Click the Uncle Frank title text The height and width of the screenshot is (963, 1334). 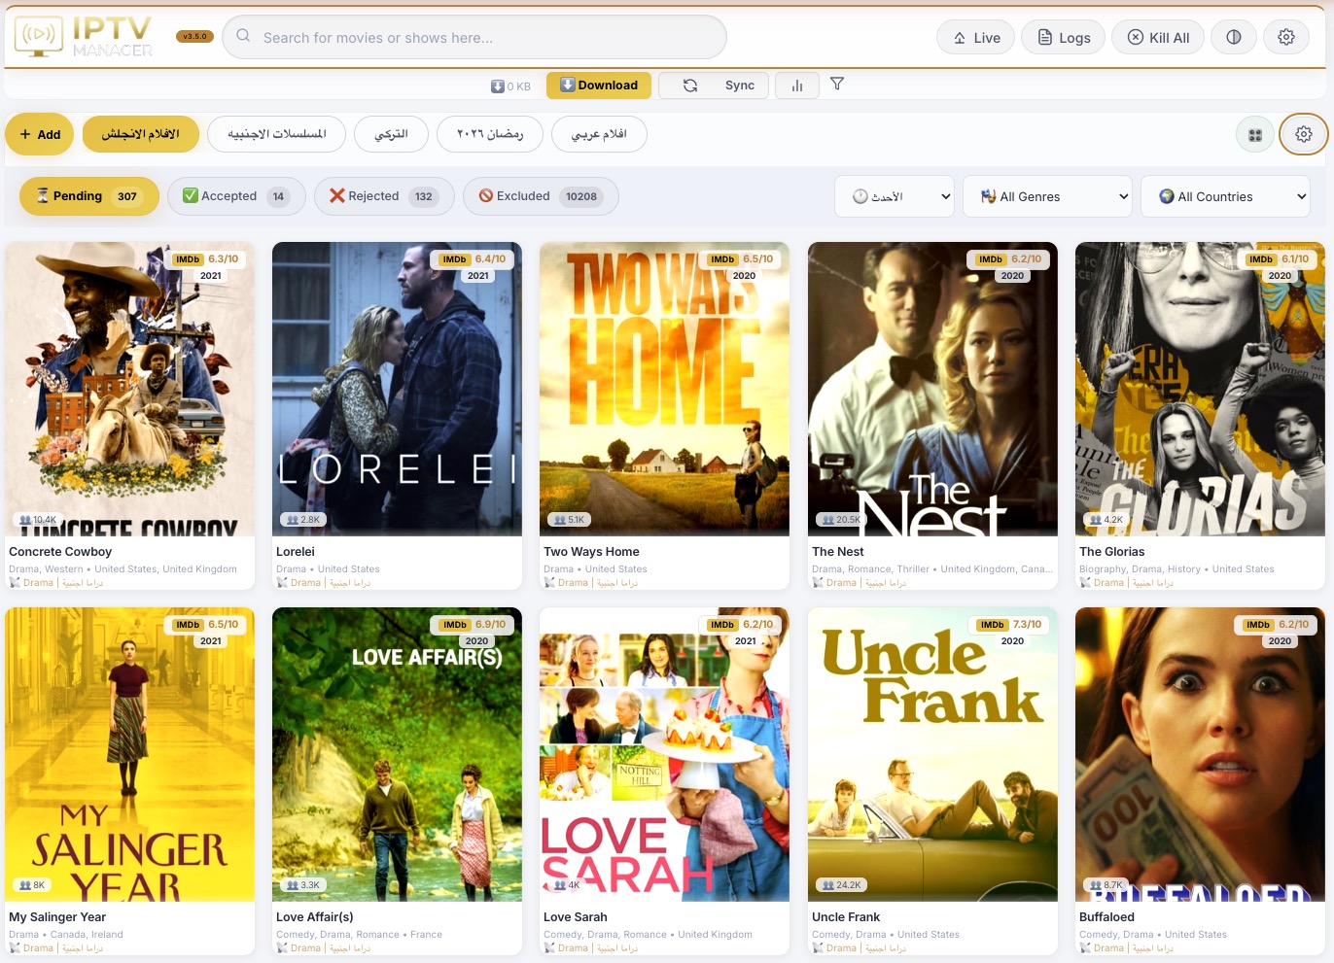[x=846, y=917]
